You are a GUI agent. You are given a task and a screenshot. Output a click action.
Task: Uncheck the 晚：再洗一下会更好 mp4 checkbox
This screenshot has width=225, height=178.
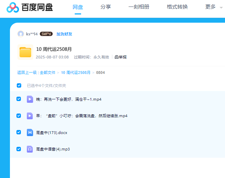point(19,99)
